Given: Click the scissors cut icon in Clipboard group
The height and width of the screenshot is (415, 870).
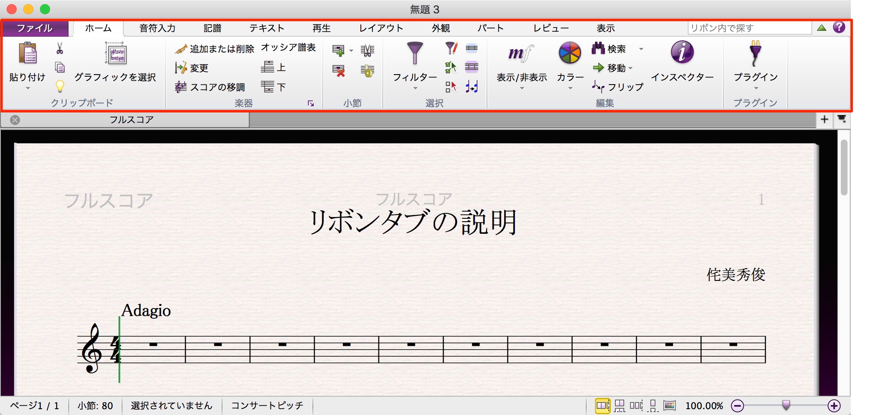Looking at the screenshot, I should tap(60, 48).
